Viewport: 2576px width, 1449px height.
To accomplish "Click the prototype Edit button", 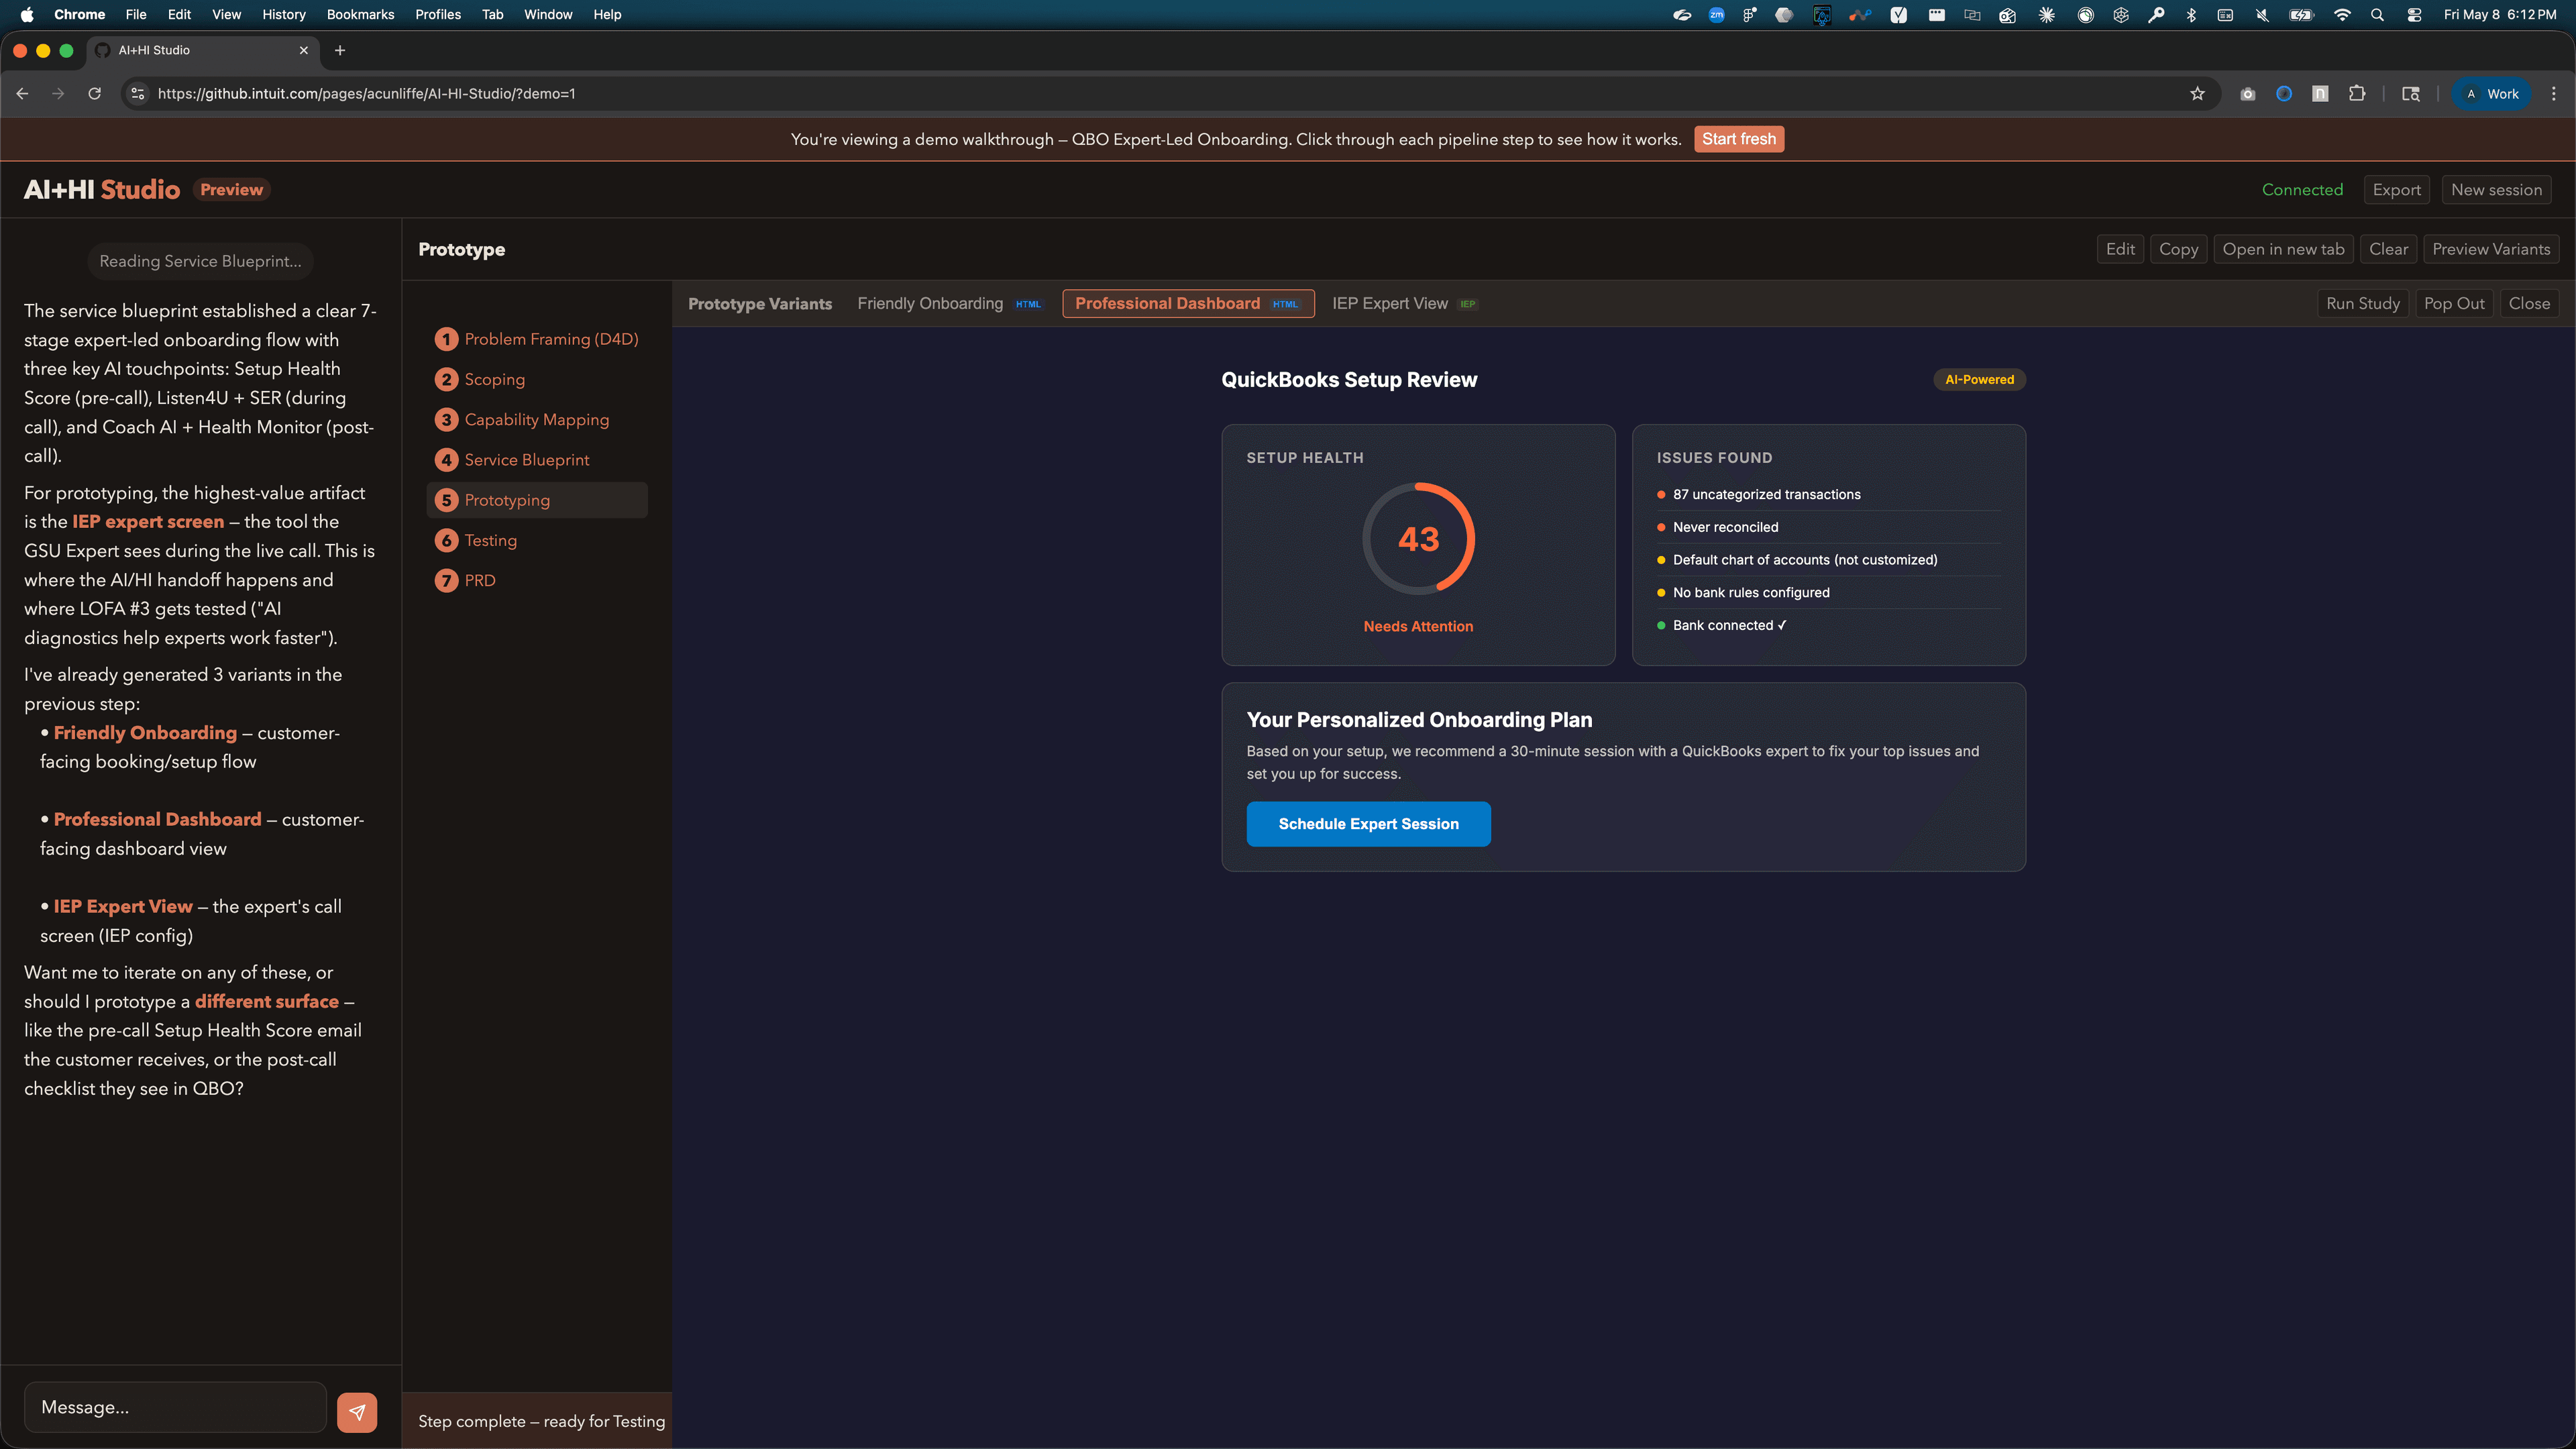I will tap(2120, 249).
